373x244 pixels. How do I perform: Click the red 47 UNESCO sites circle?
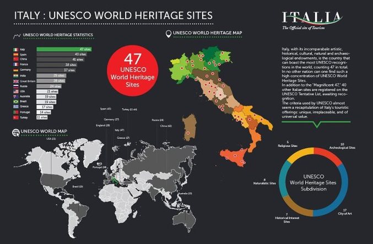tap(131, 71)
